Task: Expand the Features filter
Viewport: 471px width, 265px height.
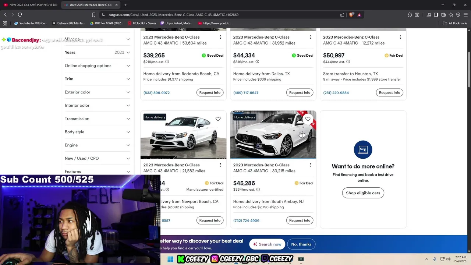Action: (x=98, y=171)
